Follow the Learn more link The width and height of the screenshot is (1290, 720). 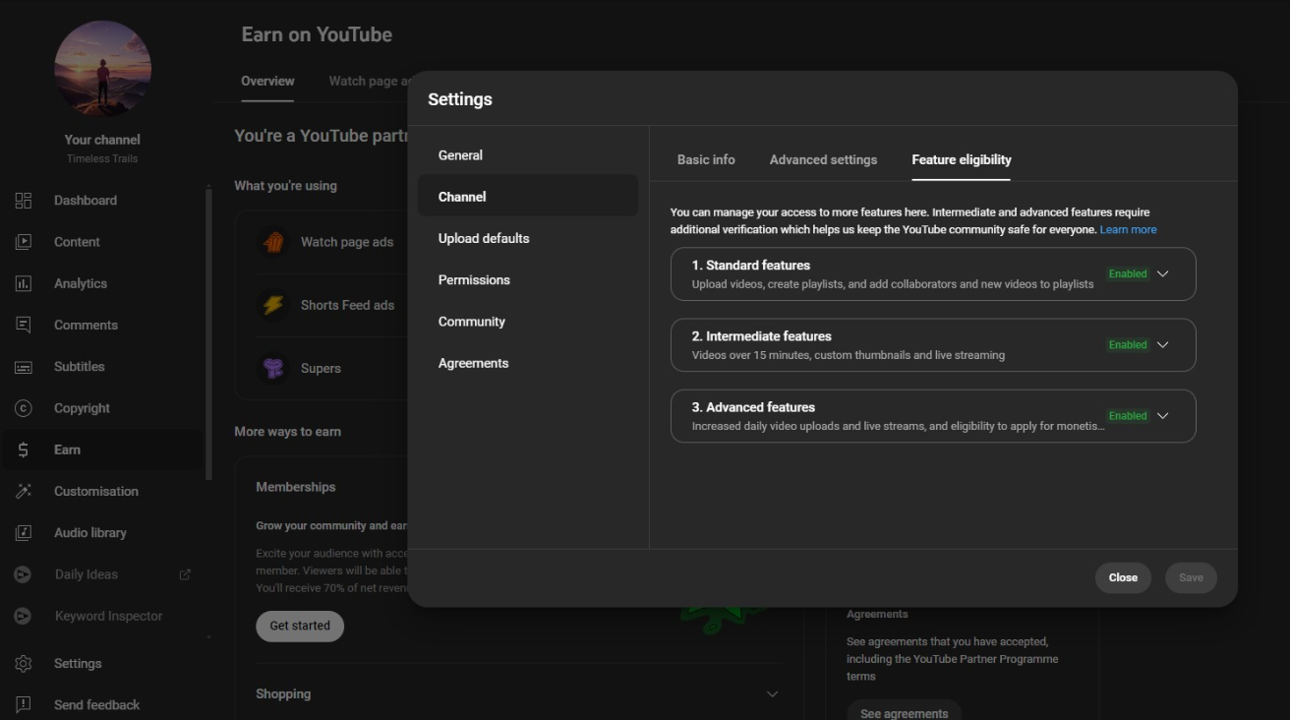coord(1128,229)
